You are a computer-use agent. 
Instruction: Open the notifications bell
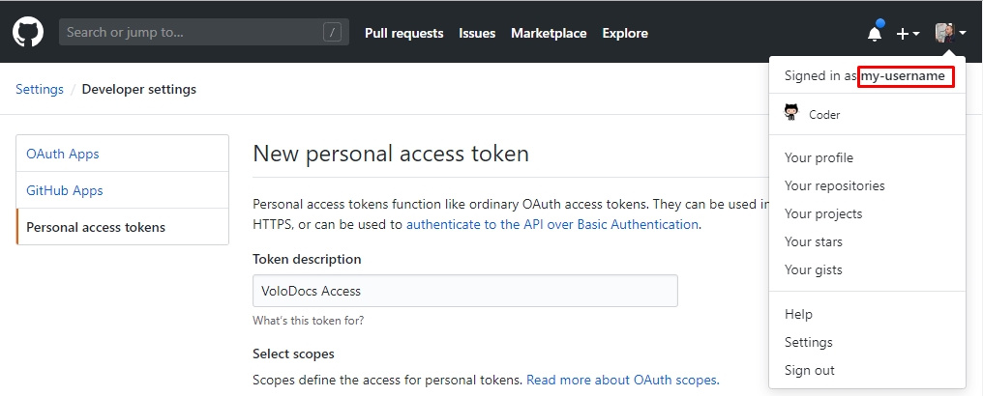tap(875, 34)
